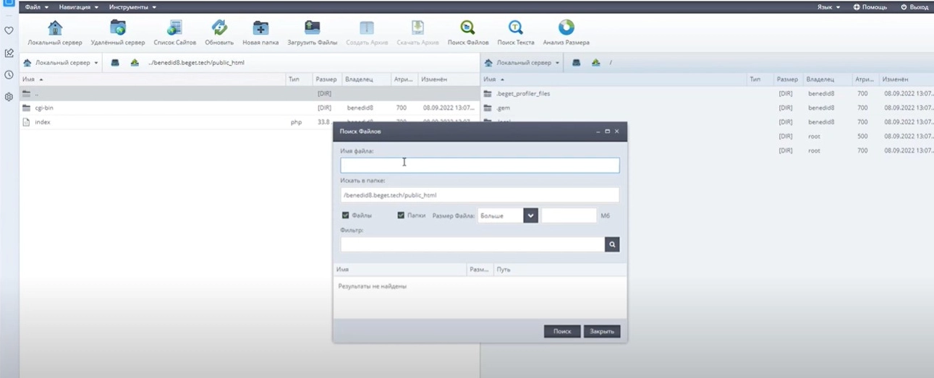
Task: Sort left panel by Размер column
Action: pos(327,79)
